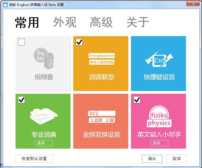Open the 关于 tab
Viewport: 202px width, 168px height.
138,22
